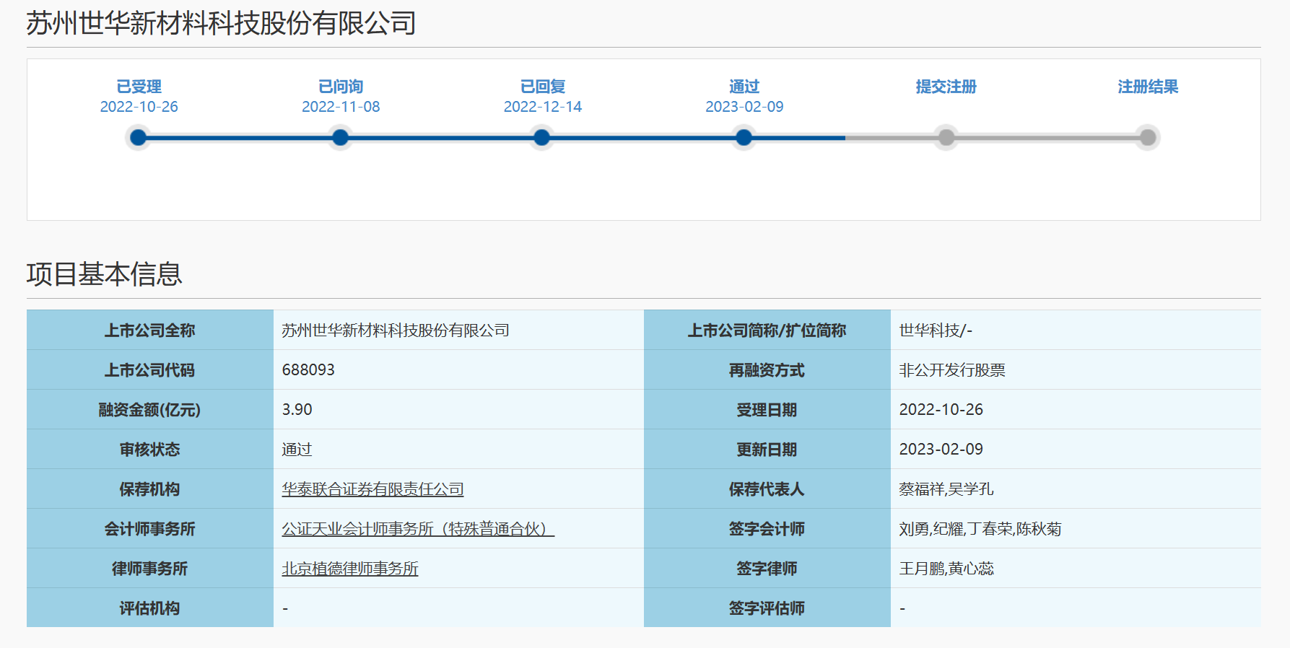Viewport: 1290px width, 648px height.
Task: Click the 融资金额(亿元) header cell
Action: 150,409
